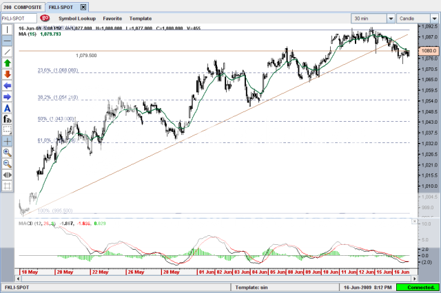Activate the Fibonacci retracement tool
Image resolution: width=441 pixels, height=293 pixels.
pos(8,119)
